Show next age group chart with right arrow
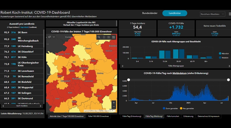Viewport: 231px width, 128px height. 229,66
